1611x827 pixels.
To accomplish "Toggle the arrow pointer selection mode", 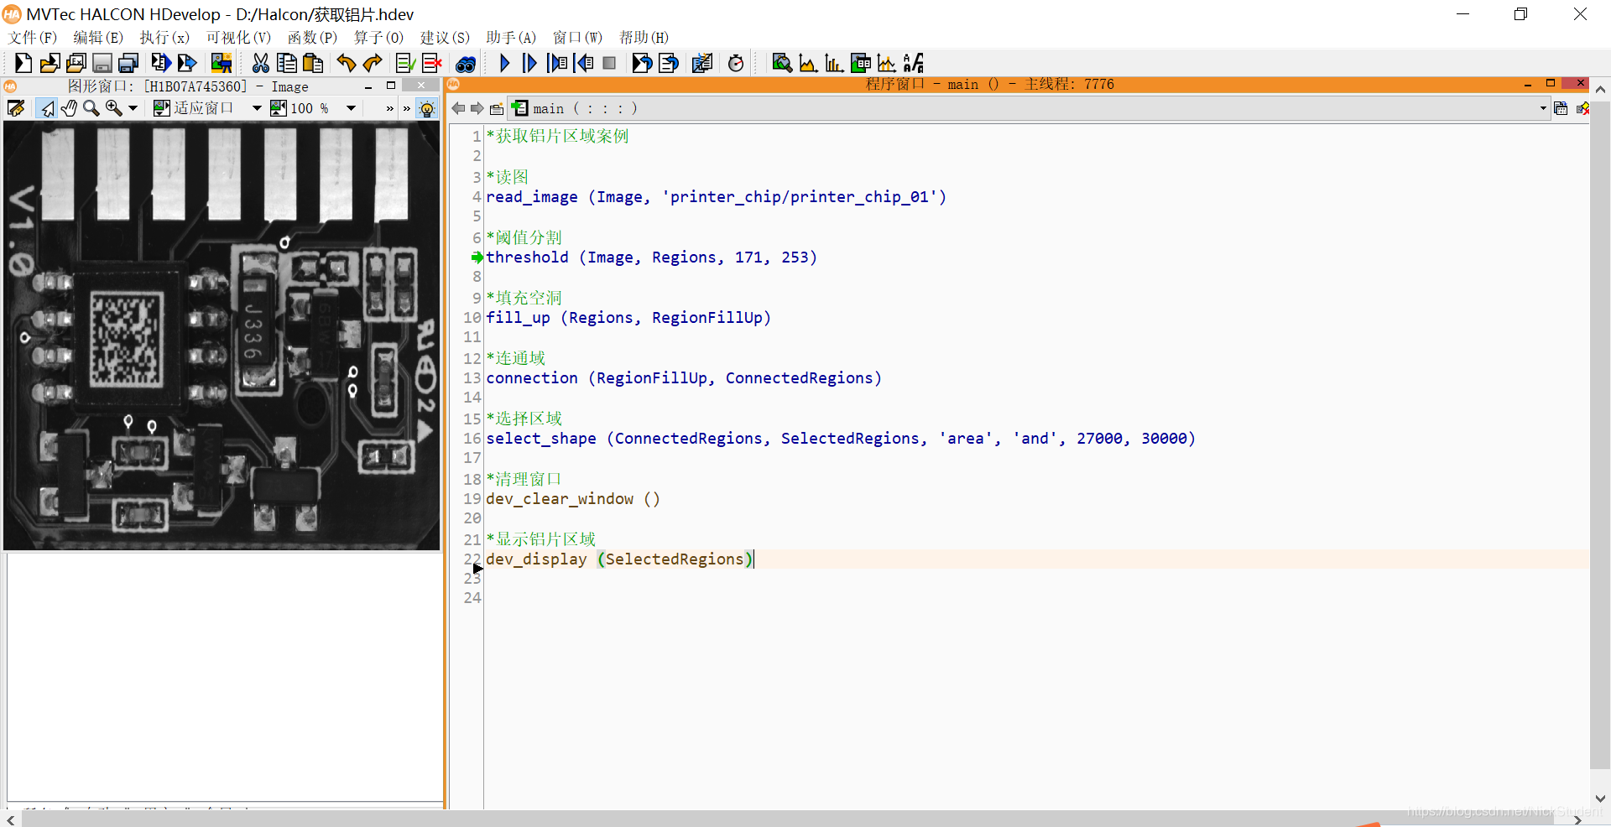I will point(47,108).
